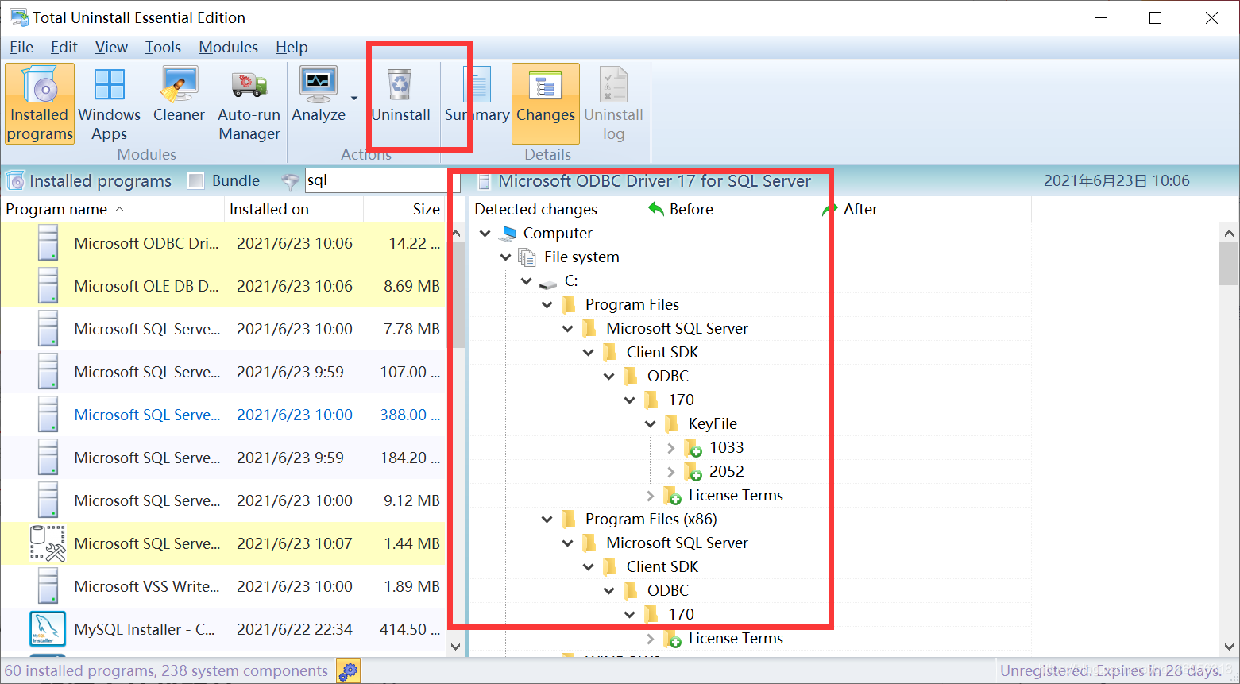The image size is (1240, 684).
Task: Select the KeyFile folder
Action: 701,424
